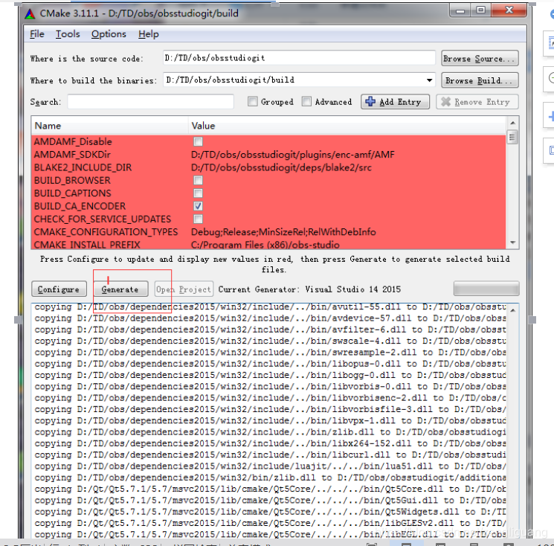
Task: Click the log line copying swresample-2.dll
Action: click(270, 353)
